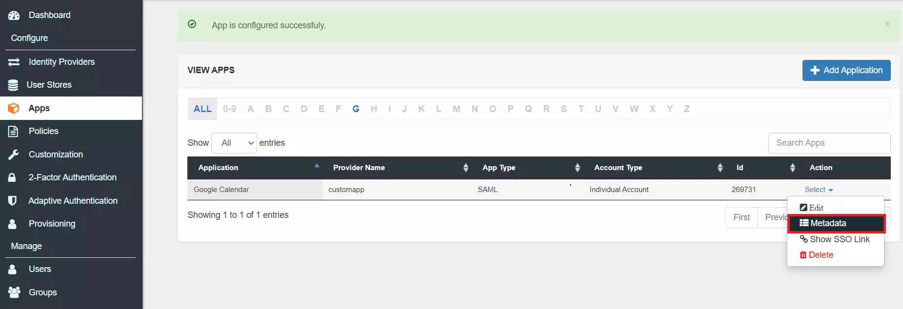Click the SAML app type cell
Image resolution: width=903 pixels, height=309 pixels.
coord(528,190)
